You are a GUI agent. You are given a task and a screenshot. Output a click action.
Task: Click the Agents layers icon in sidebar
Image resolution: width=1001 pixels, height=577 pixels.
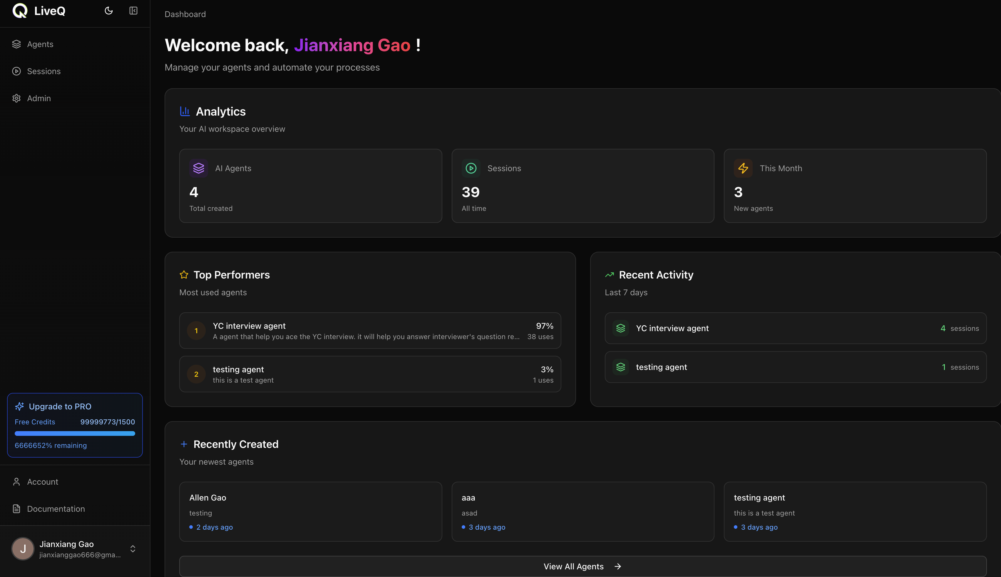click(x=16, y=44)
